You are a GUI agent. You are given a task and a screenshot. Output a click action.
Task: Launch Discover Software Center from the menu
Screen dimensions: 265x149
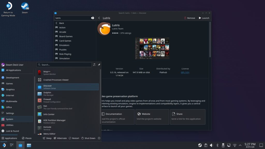(x=68, y=87)
